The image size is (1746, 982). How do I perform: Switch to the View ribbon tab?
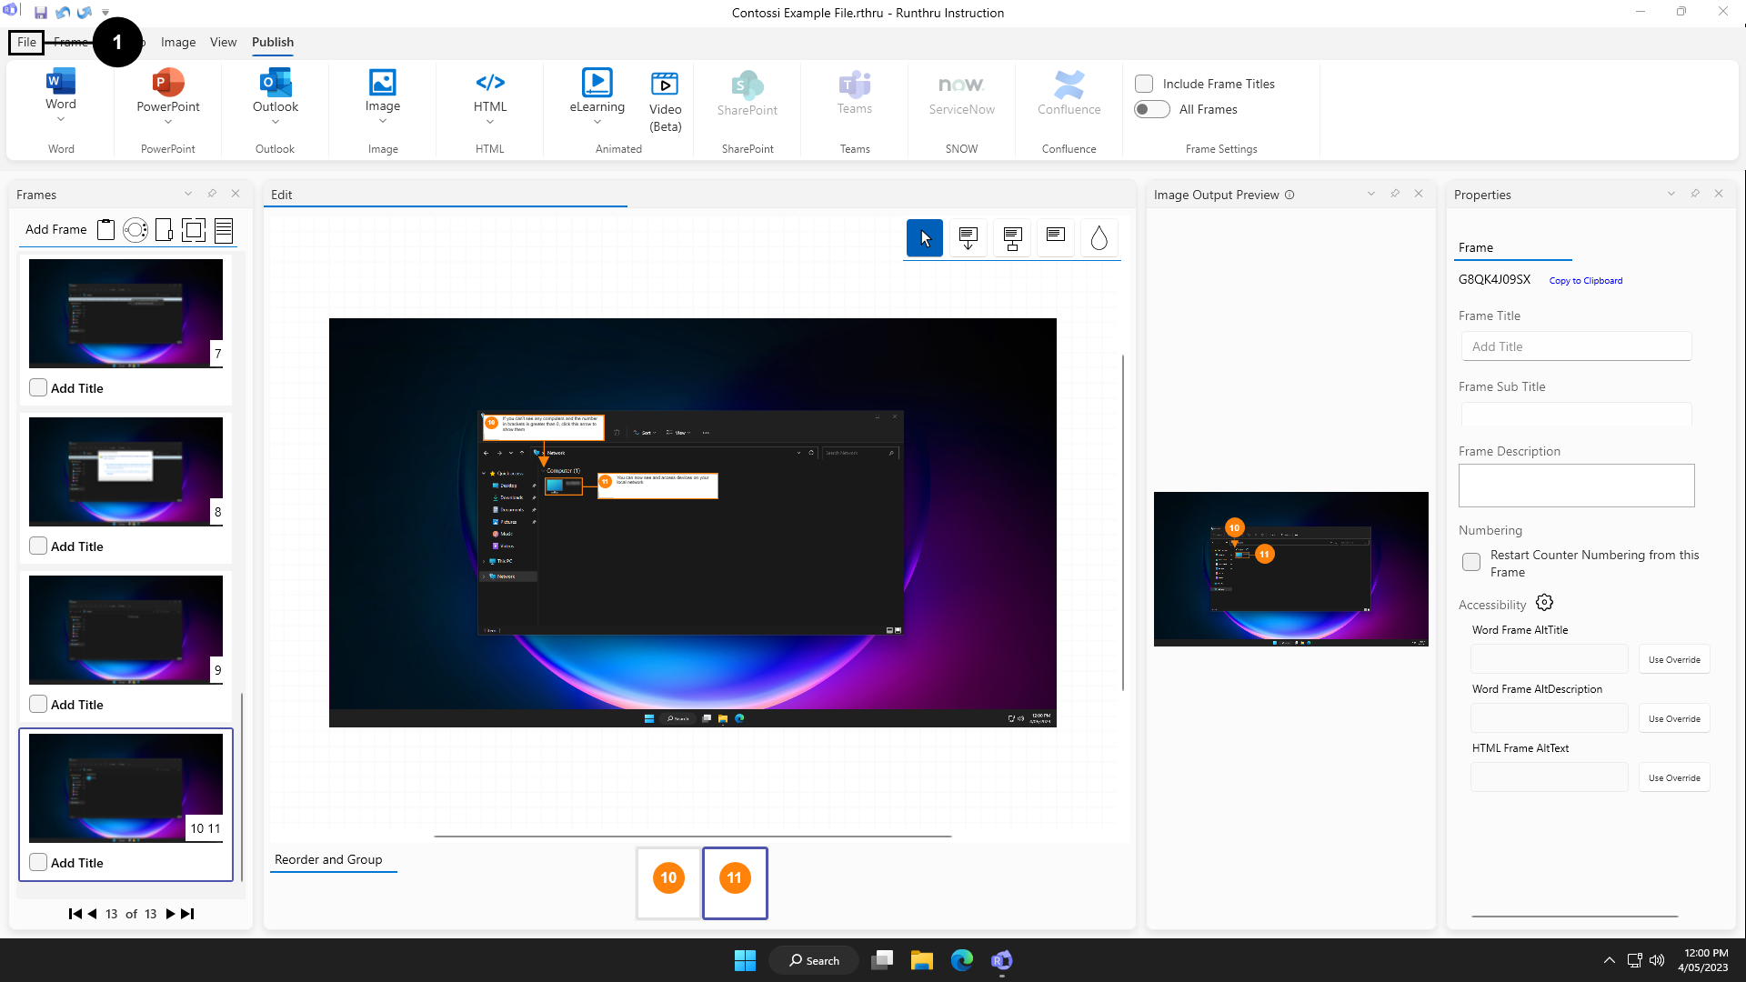coord(223,42)
